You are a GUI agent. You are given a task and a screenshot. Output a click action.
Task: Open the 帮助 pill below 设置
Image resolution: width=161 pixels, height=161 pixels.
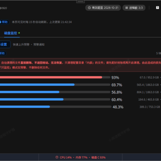pyautogui.click(x=3, y=54)
